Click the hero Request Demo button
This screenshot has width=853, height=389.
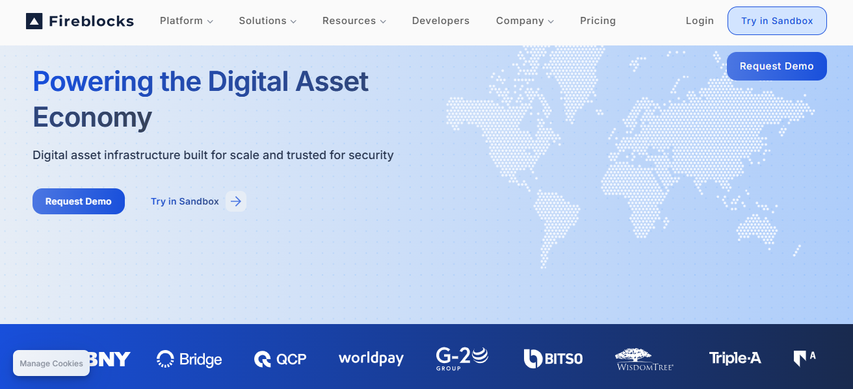click(x=79, y=201)
